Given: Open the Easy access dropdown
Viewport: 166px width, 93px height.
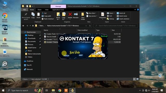Looking at the screenshot, I should tap(92, 16).
